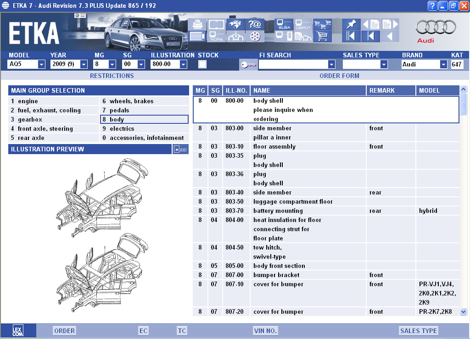Click the single-bar back arrow icon
The height and width of the screenshot is (339, 470).
coord(371,37)
